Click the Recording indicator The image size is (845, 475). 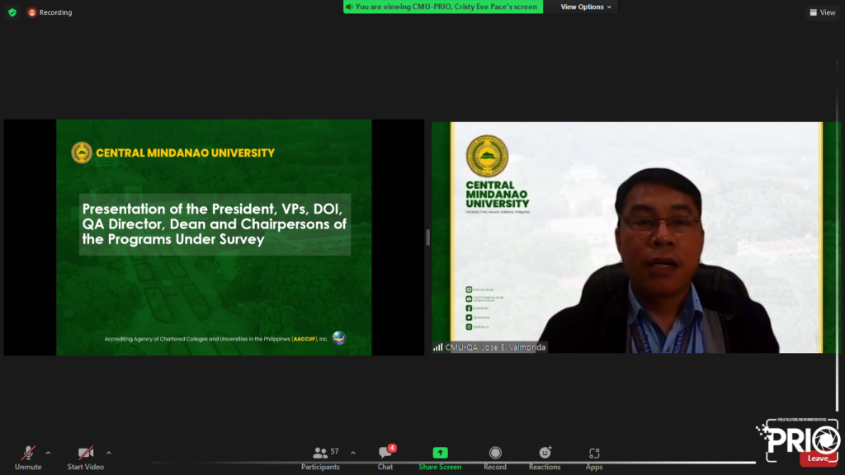50,12
